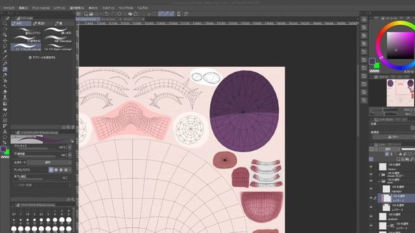Image resolution: width=415 pixels, height=233 pixels.
Task: Select the Move layer tool with cross arrows
Action: (x=5, y=40)
